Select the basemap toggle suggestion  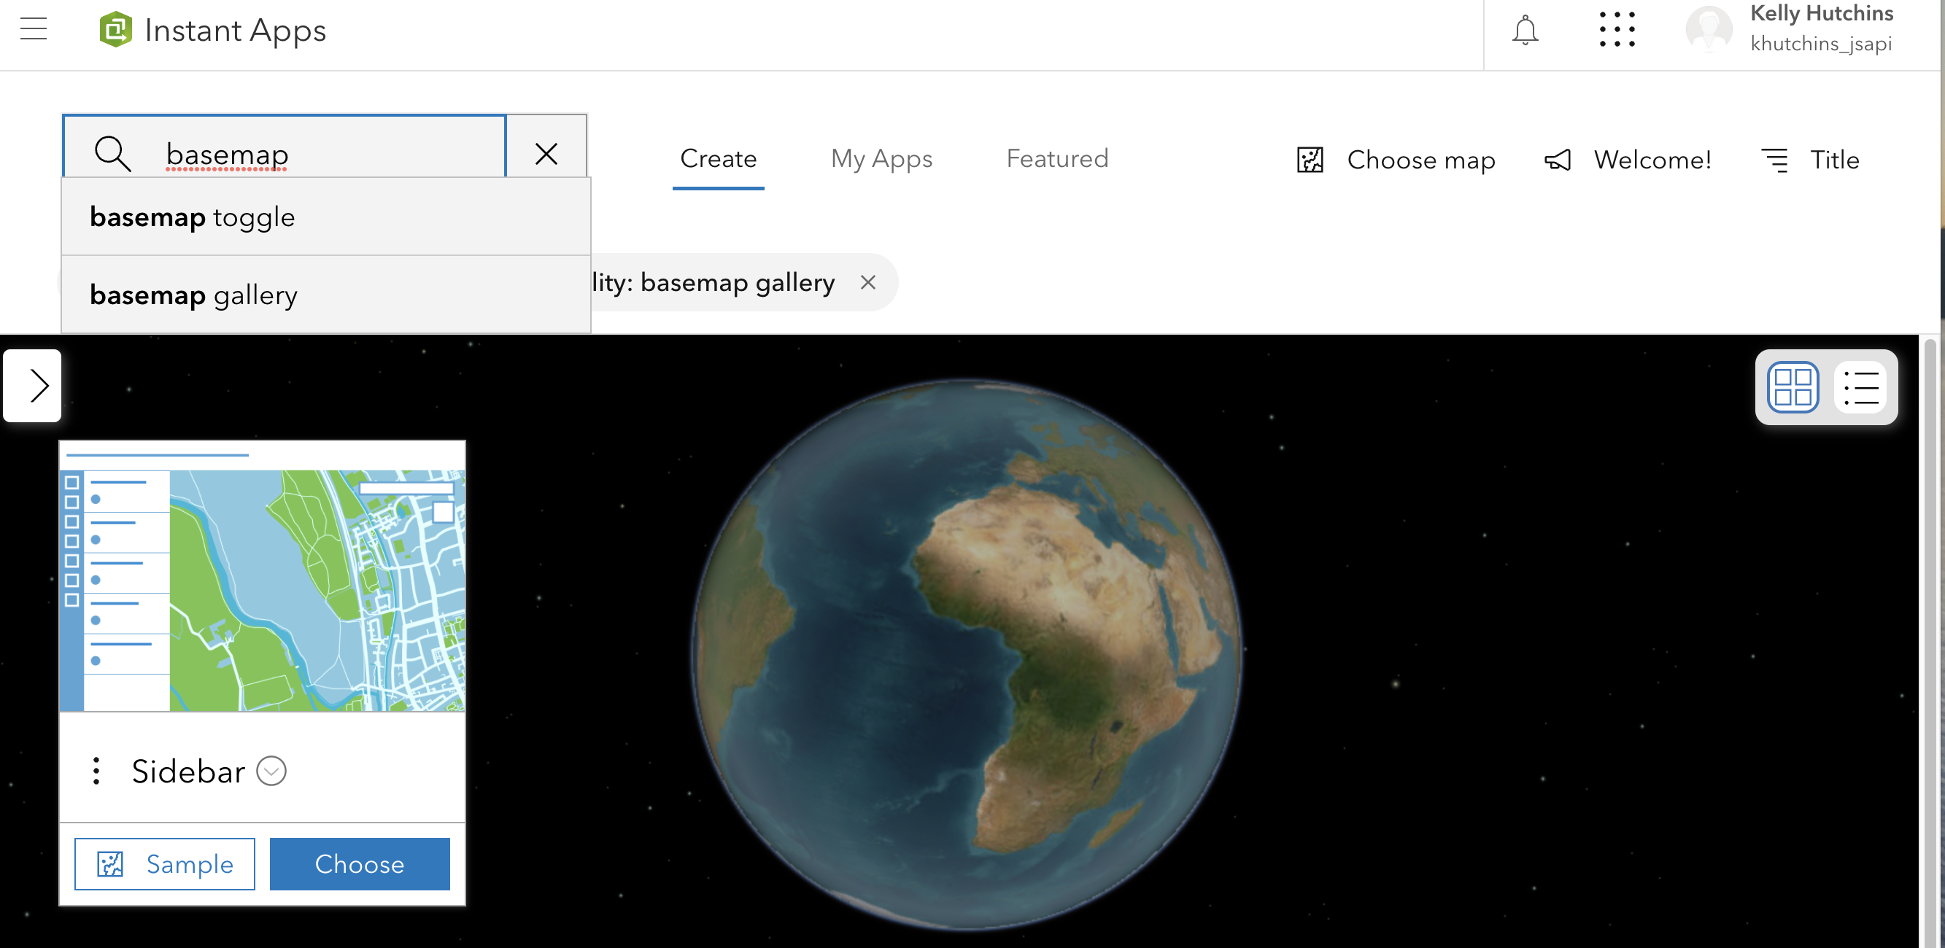325,217
